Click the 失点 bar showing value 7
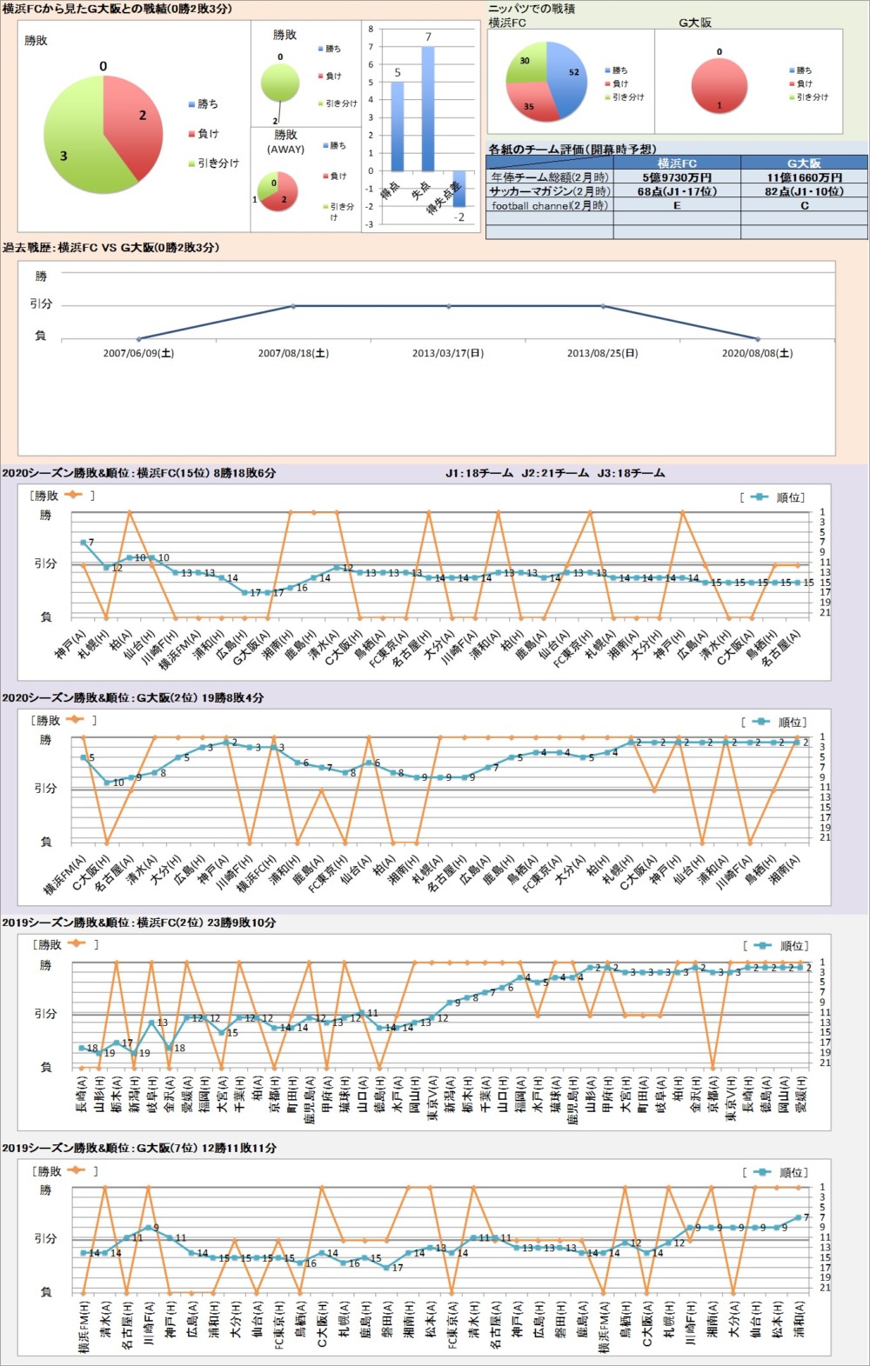This screenshot has height=1366, width=870. 428,109
